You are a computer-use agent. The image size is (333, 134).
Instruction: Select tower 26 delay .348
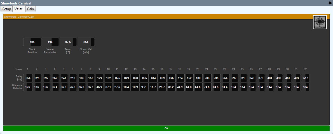pos(252,78)
